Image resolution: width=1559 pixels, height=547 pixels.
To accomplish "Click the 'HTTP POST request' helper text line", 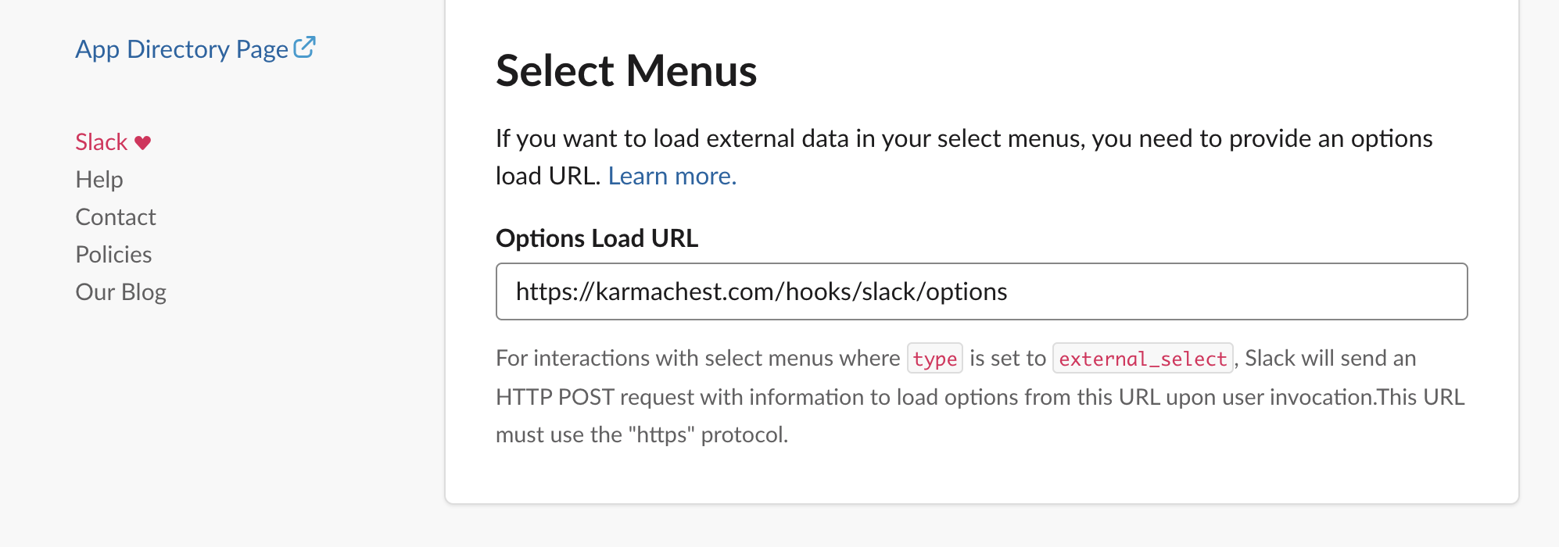I will click(980, 397).
